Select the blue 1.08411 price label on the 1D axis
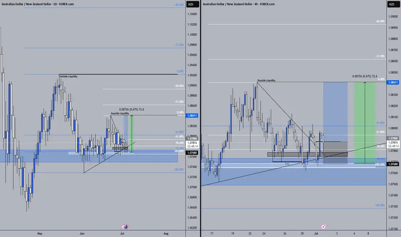401x237 pixels. tap(192, 115)
